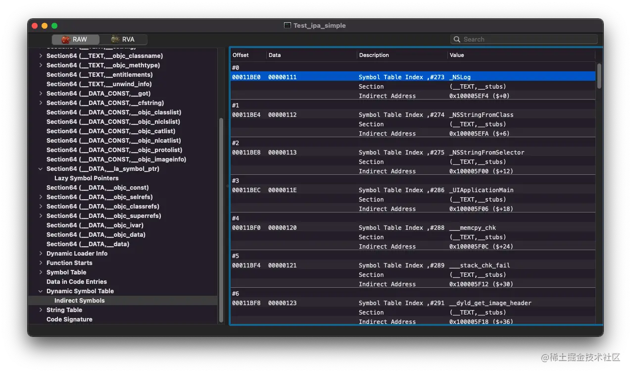Select Section64 (__DATA_CONST,__objc_classlist) row
Screen dimensions: 631x373
click(123, 112)
